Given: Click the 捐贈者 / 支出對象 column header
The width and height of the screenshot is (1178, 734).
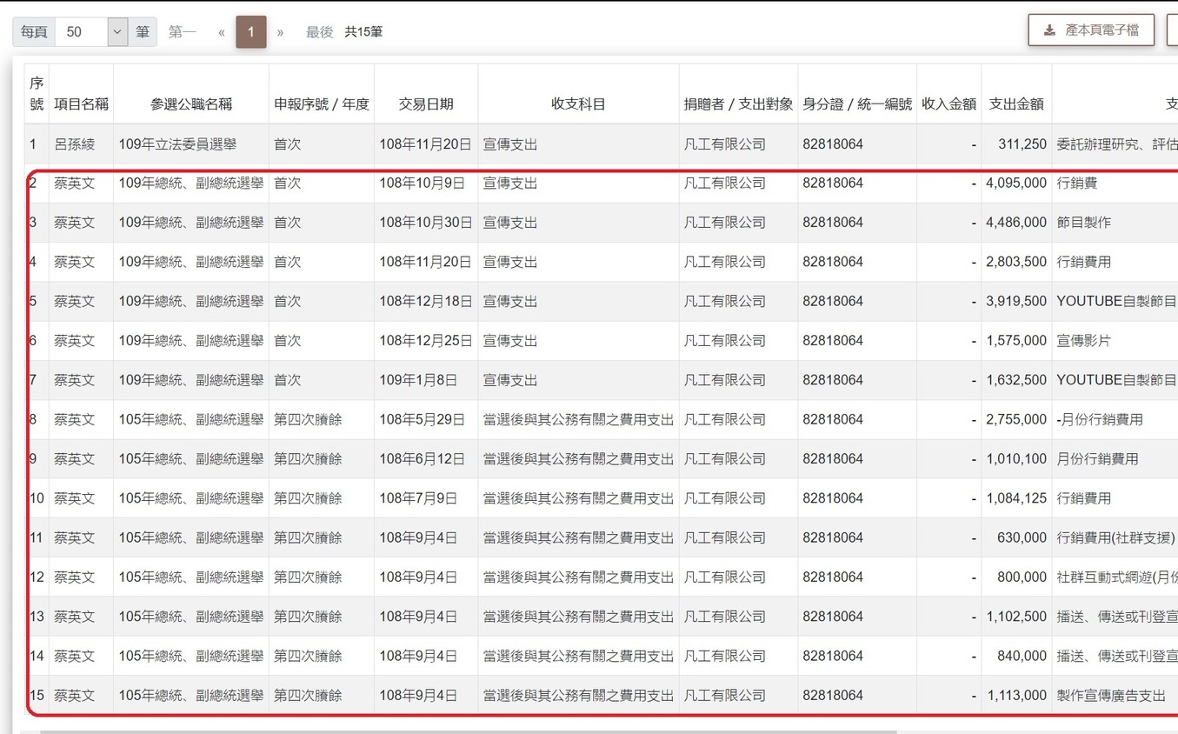Looking at the screenshot, I should coord(738,104).
